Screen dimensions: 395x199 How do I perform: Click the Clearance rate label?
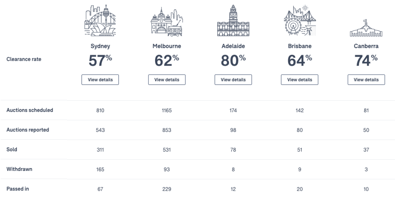pyautogui.click(x=24, y=59)
